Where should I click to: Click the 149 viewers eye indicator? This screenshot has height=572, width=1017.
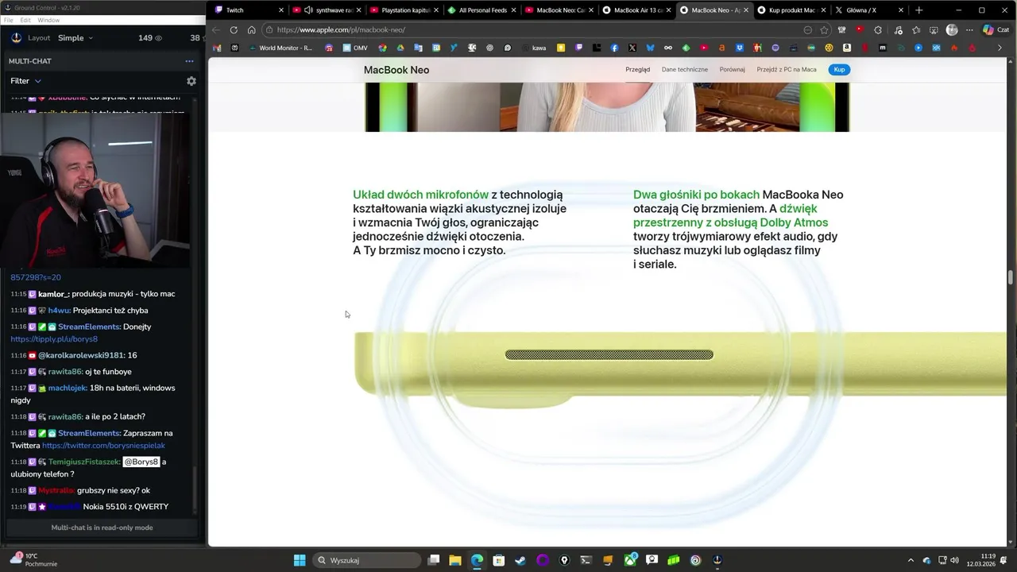[149, 38]
